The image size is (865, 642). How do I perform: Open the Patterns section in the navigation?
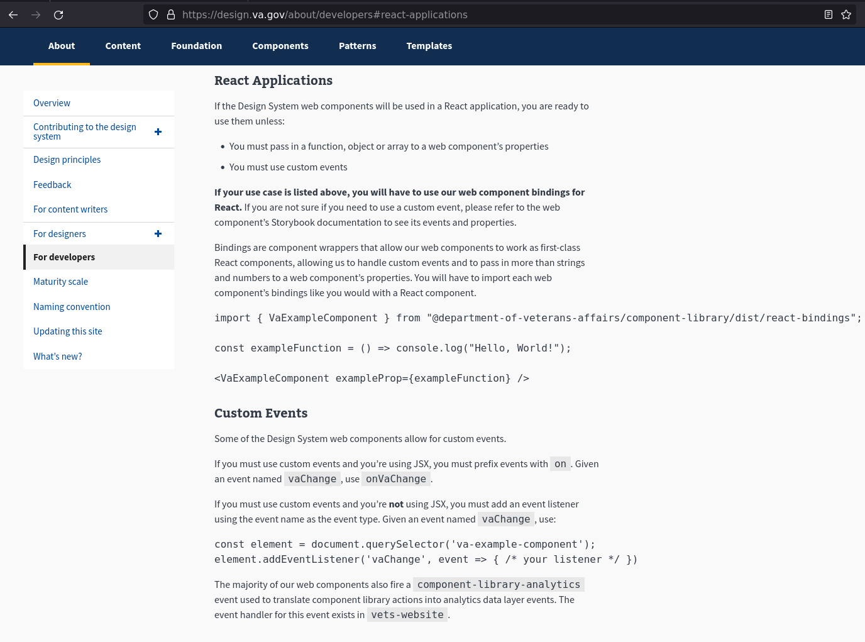(x=357, y=45)
